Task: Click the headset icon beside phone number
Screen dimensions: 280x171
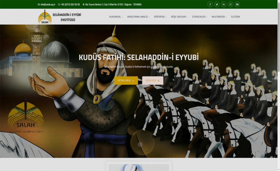Action: pos(59,4)
